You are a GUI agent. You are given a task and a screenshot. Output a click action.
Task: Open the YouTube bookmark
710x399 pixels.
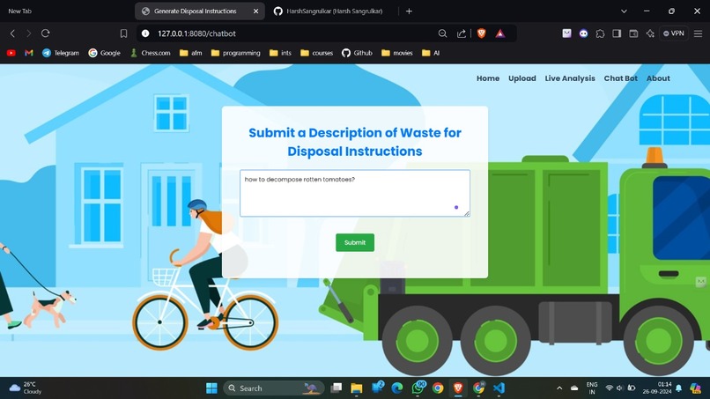coord(11,53)
